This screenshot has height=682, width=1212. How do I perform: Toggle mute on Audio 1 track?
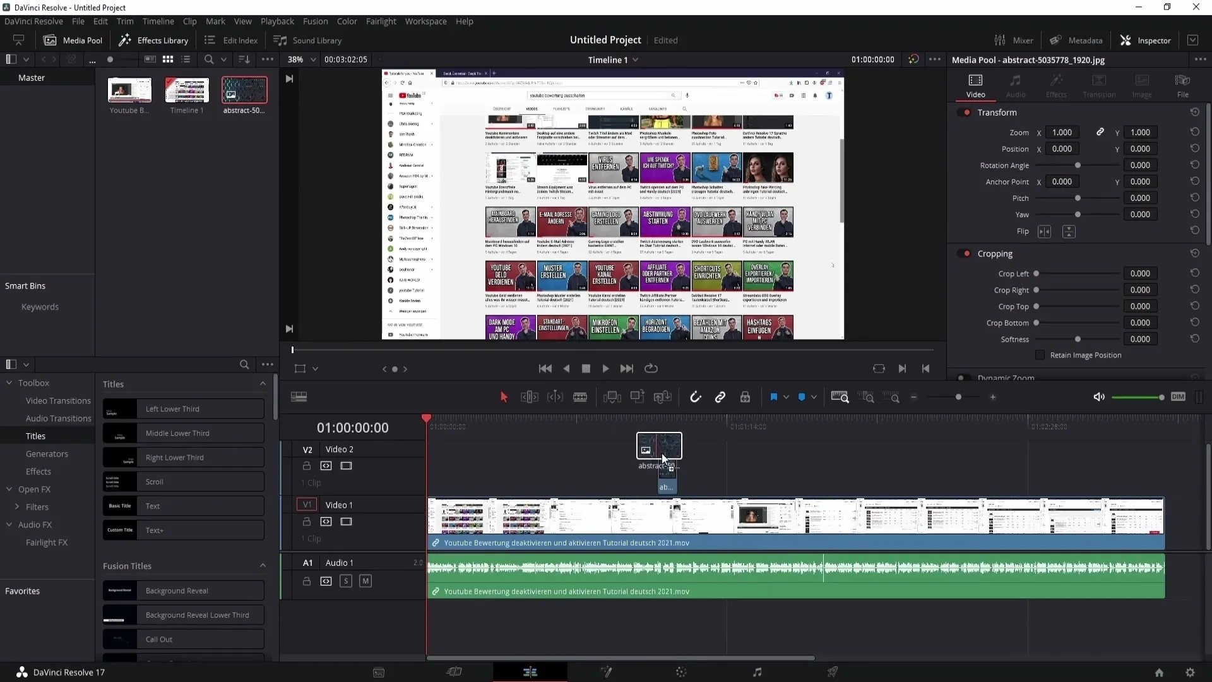click(x=365, y=580)
